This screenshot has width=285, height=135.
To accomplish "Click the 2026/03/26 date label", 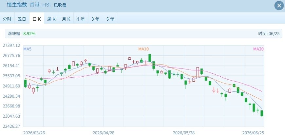I will pos(34,133).
